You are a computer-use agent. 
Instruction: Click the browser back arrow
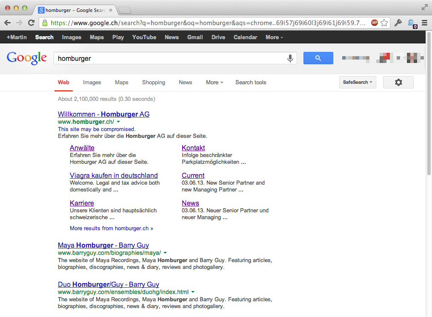click(8, 23)
